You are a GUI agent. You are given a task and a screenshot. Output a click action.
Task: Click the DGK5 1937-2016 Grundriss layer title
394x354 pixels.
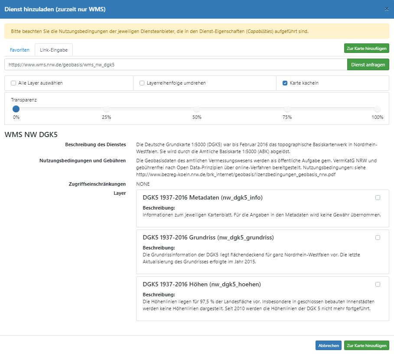(x=208, y=238)
